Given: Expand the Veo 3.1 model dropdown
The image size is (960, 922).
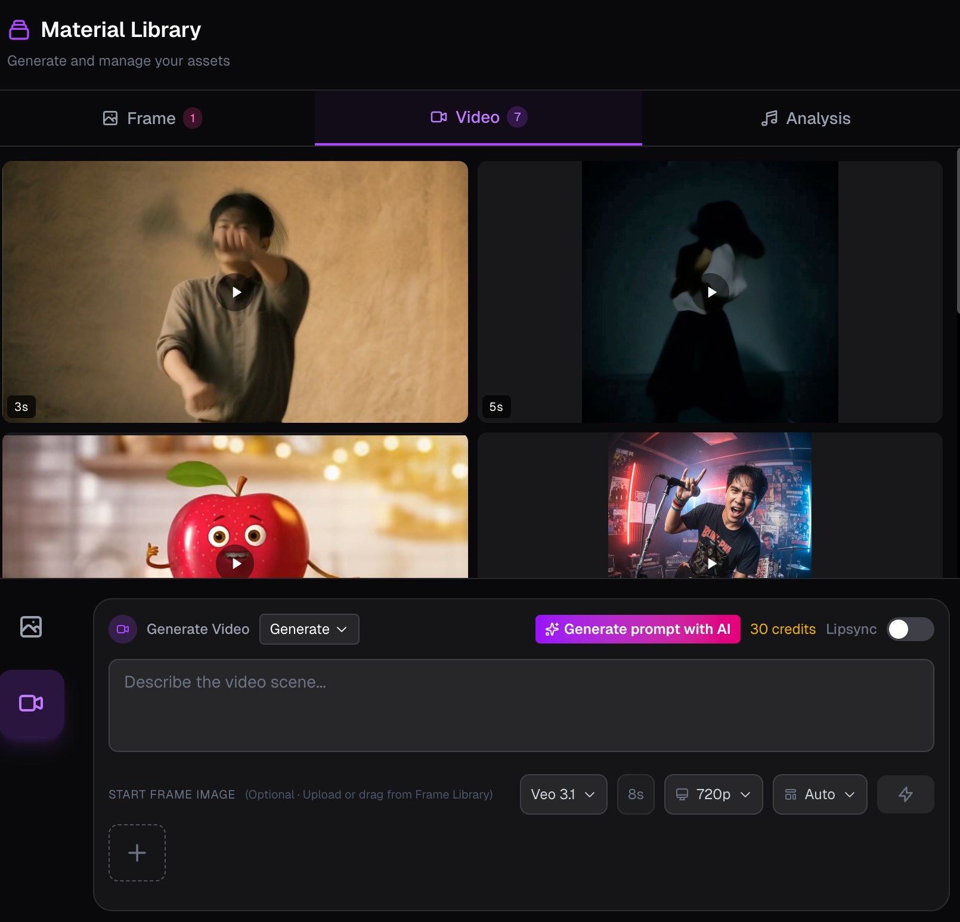Looking at the screenshot, I should [563, 794].
